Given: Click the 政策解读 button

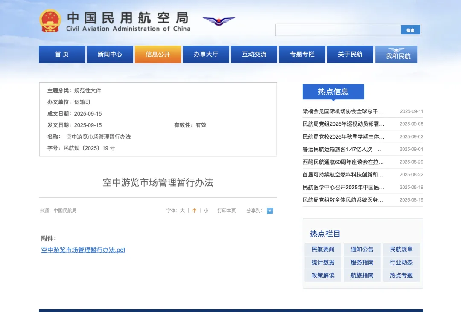Looking at the screenshot, I should pyautogui.click(x=323, y=275).
